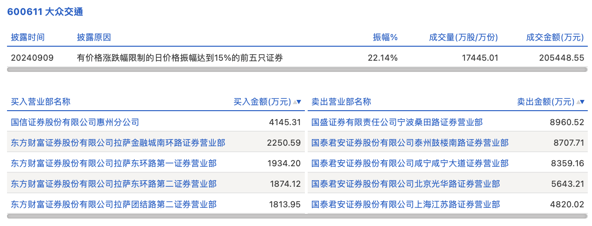Click the scrollbar under the disclosure summary table

pos(297,70)
